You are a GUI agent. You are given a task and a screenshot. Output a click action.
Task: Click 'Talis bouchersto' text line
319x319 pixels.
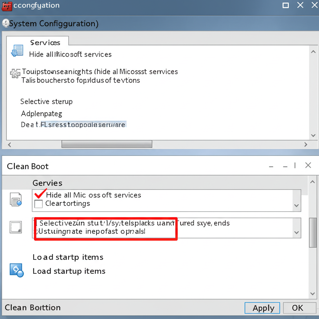tap(81, 80)
